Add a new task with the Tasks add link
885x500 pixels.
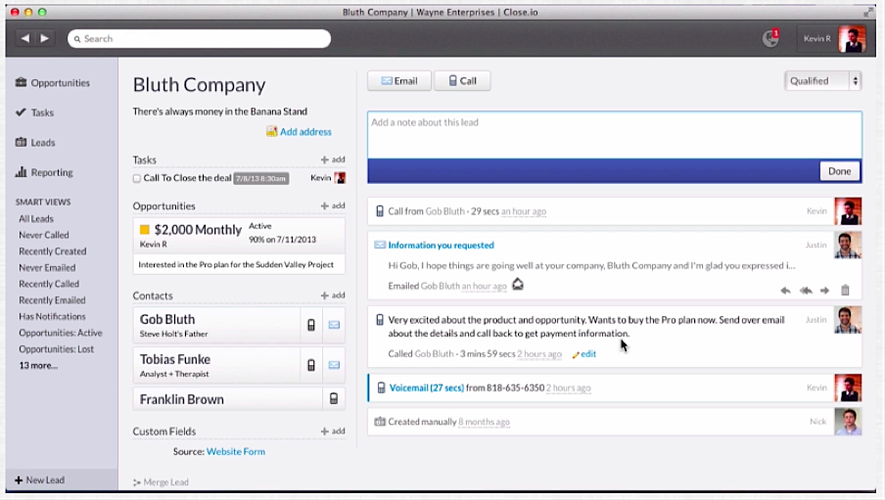click(x=333, y=159)
